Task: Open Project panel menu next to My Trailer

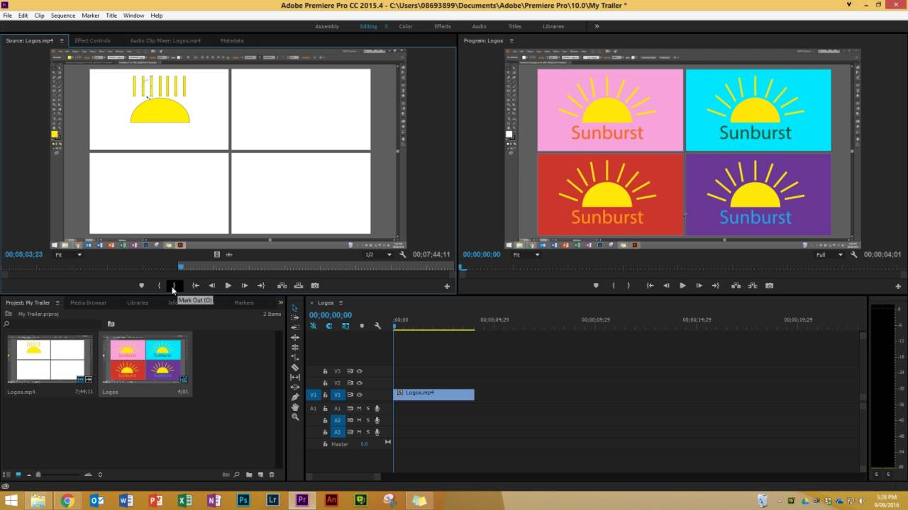Action: click(x=57, y=302)
